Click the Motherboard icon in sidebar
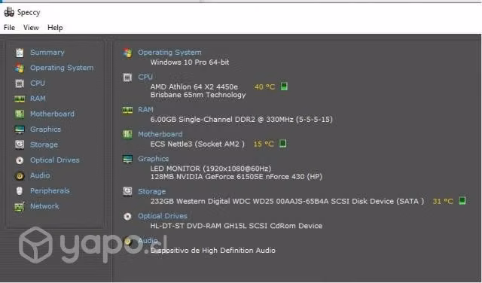 20,114
